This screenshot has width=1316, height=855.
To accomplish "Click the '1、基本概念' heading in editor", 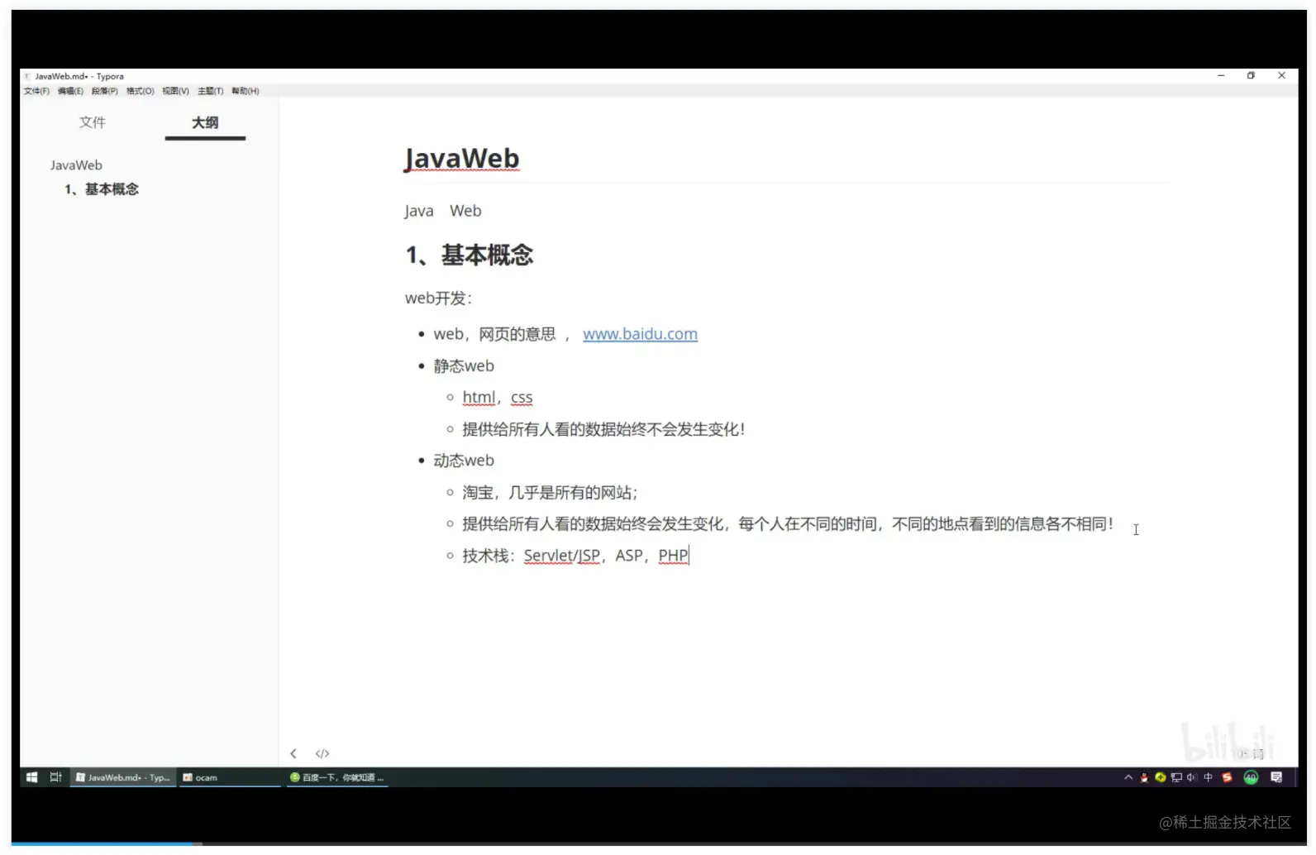I will point(470,255).
